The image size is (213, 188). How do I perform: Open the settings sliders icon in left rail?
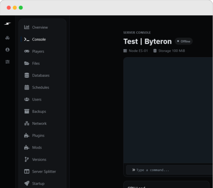[8, 62]
